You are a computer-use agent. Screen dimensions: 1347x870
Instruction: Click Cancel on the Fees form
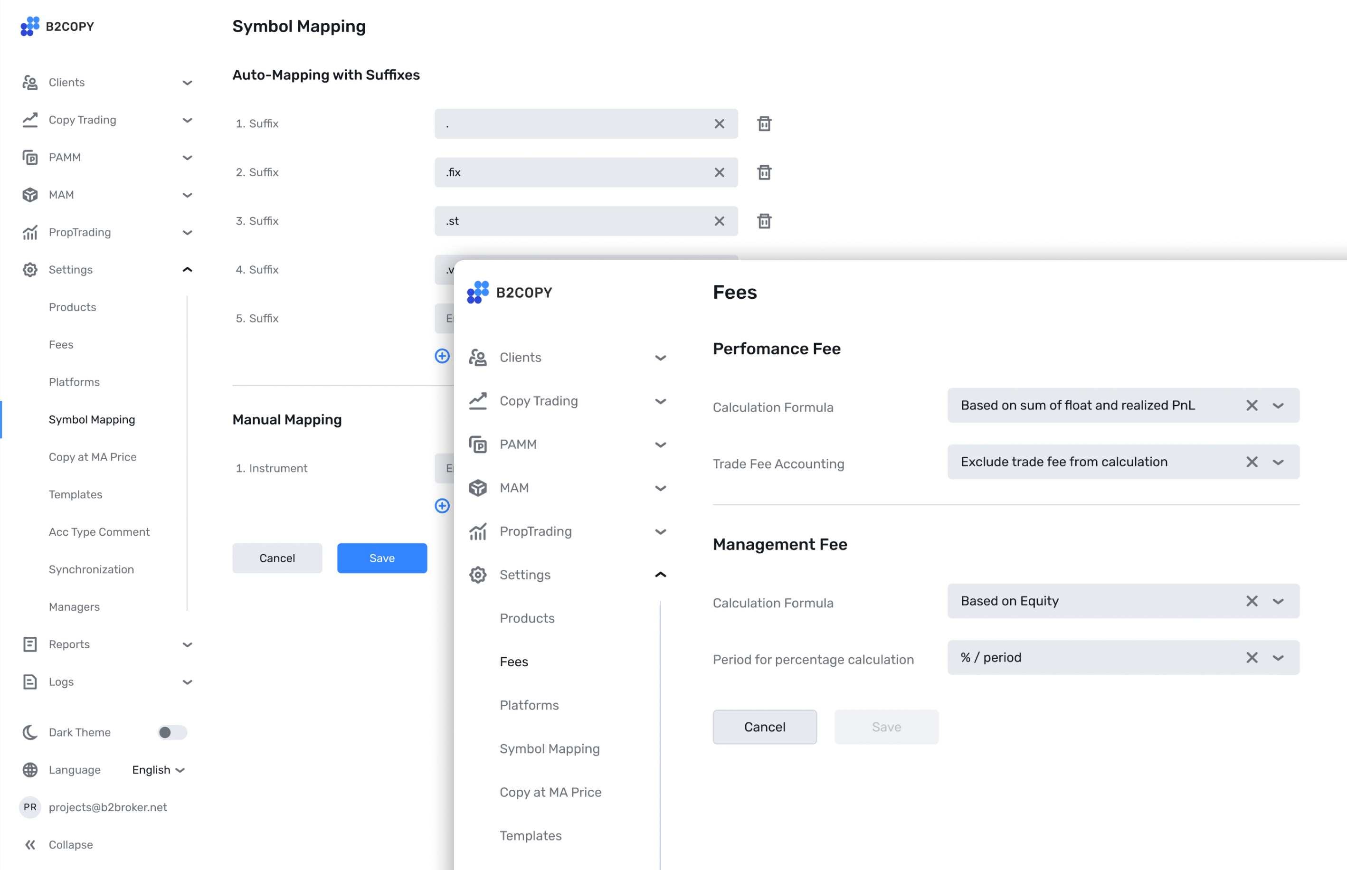(x=764, y=727)
